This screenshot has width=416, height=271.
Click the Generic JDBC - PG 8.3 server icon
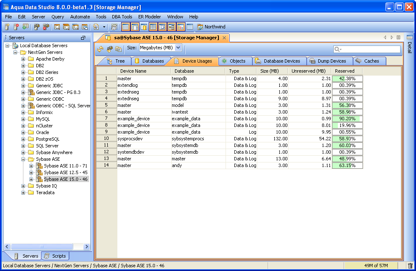(x=31, y=92)
